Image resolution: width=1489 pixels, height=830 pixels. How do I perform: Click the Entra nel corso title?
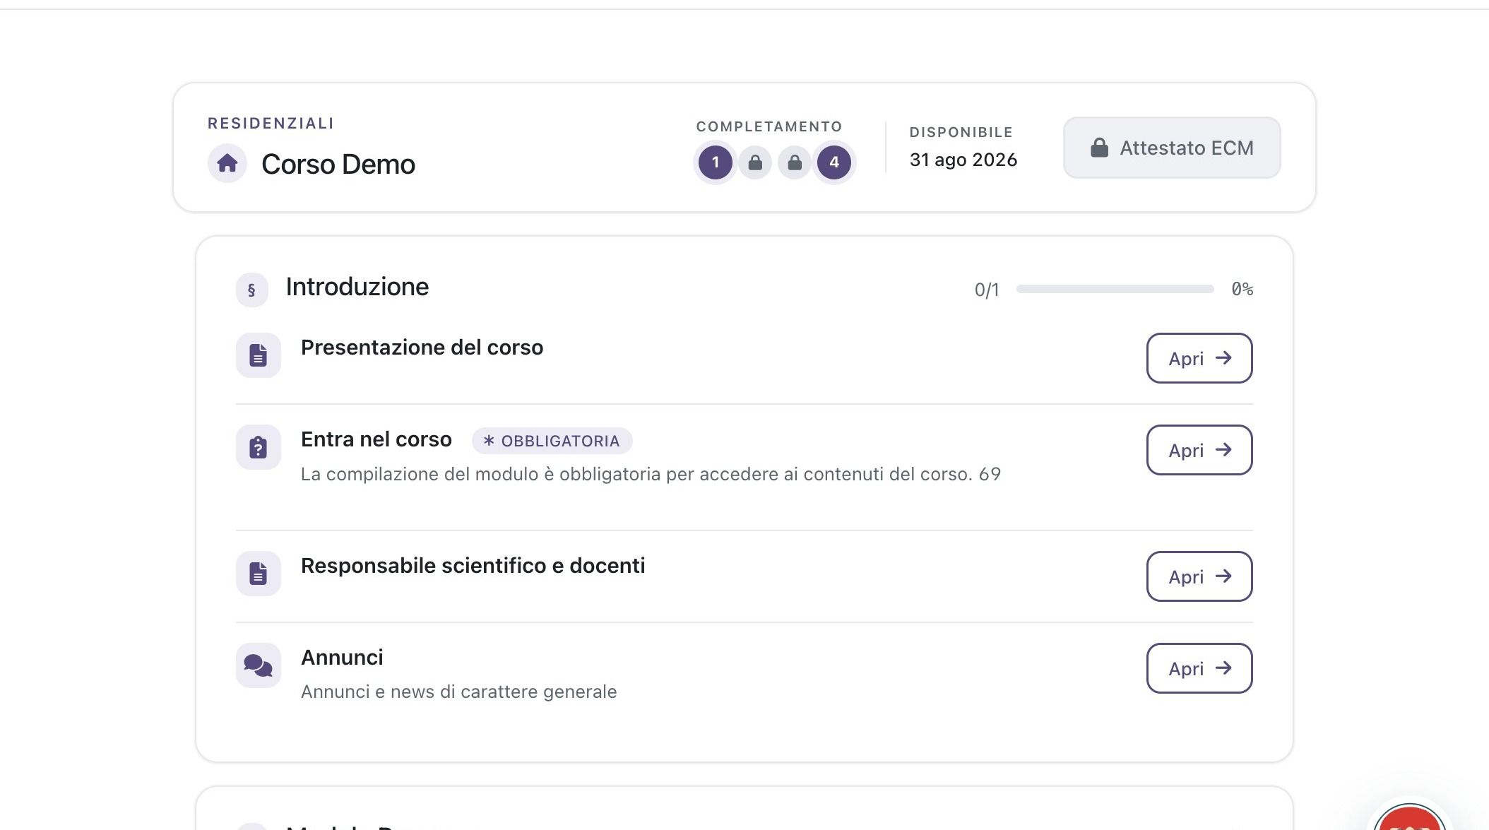click(376, 439)
